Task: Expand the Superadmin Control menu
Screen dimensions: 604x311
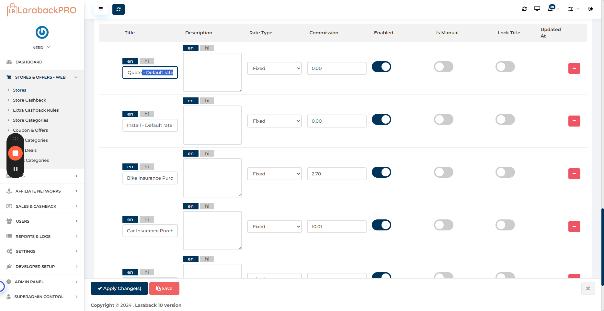Action: [42, 297]
